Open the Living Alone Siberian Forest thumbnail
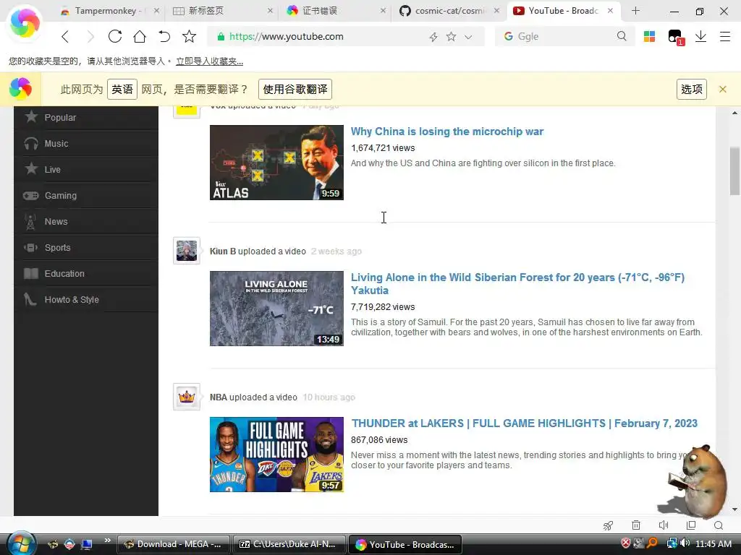This screenshot has width=741, height=555. [x=276, y=308]
